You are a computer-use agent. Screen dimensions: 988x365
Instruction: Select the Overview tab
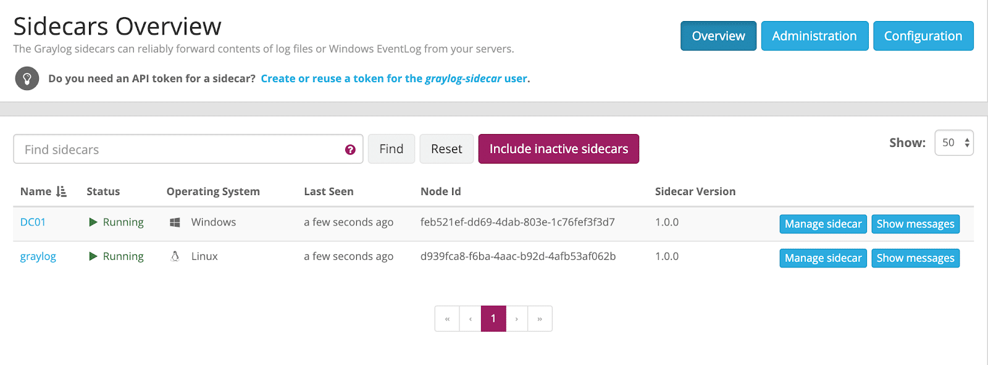(x=718, y=36)
